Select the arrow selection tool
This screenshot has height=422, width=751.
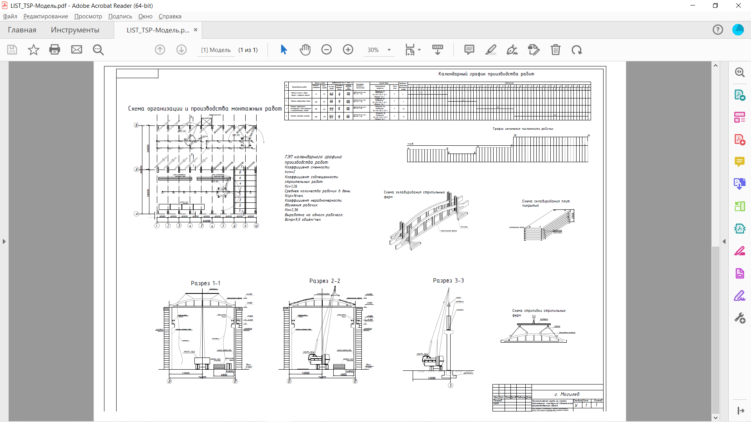click(x=284, y=50)
